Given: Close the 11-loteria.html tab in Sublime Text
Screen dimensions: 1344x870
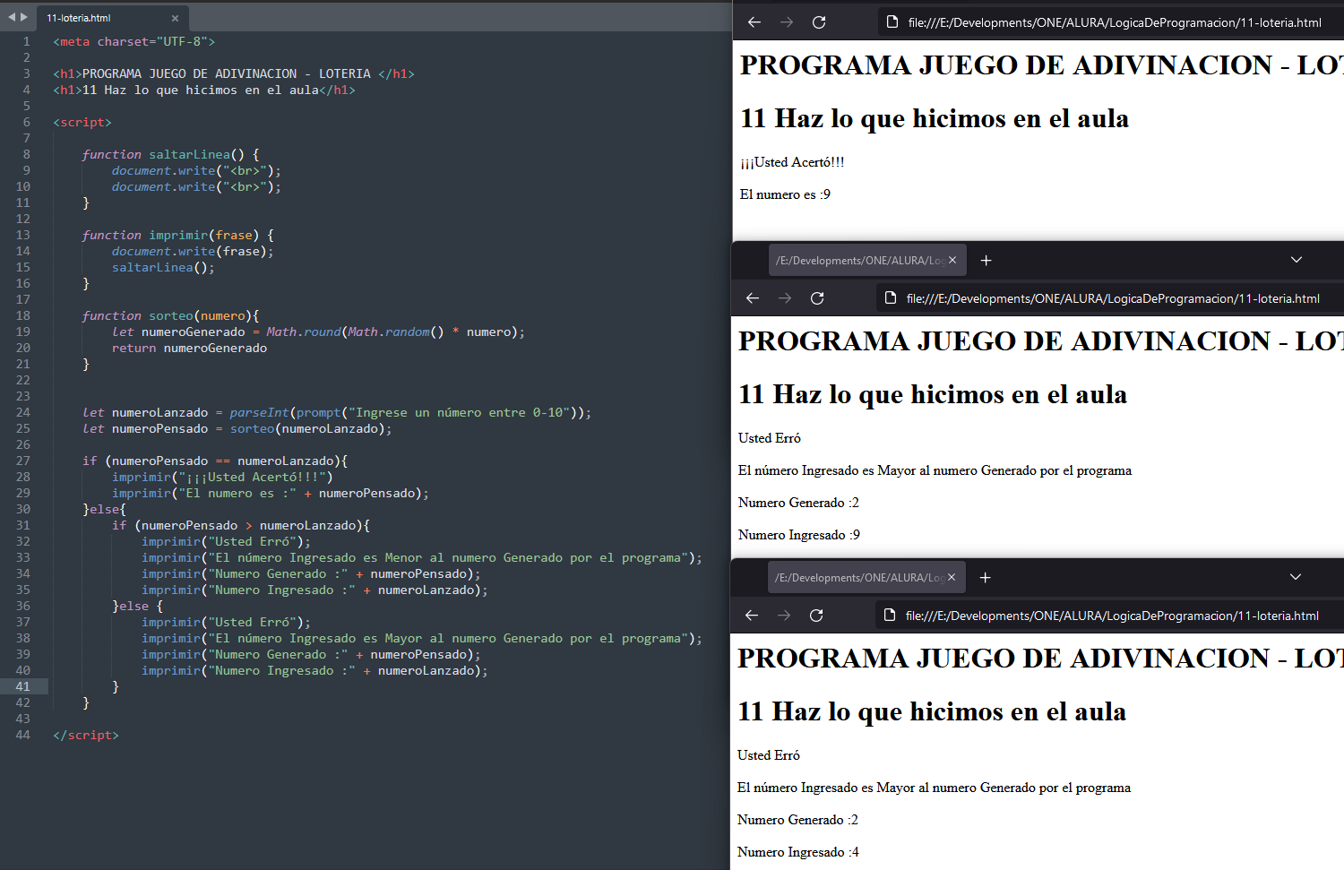Looking at the screenshot, I should point(175,18).
